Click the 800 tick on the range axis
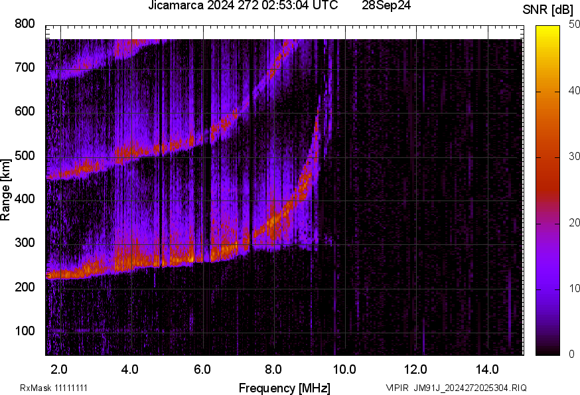Image resolution: width=580 pixels, height=395 pixels. click(x=25, y=24)
